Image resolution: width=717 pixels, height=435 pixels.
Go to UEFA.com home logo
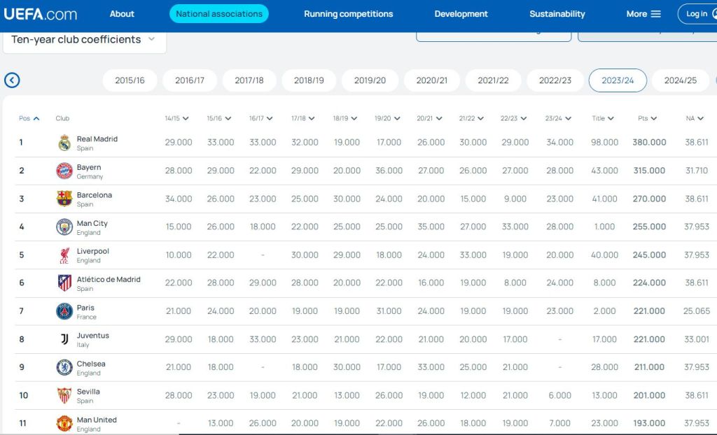point(41,14)
